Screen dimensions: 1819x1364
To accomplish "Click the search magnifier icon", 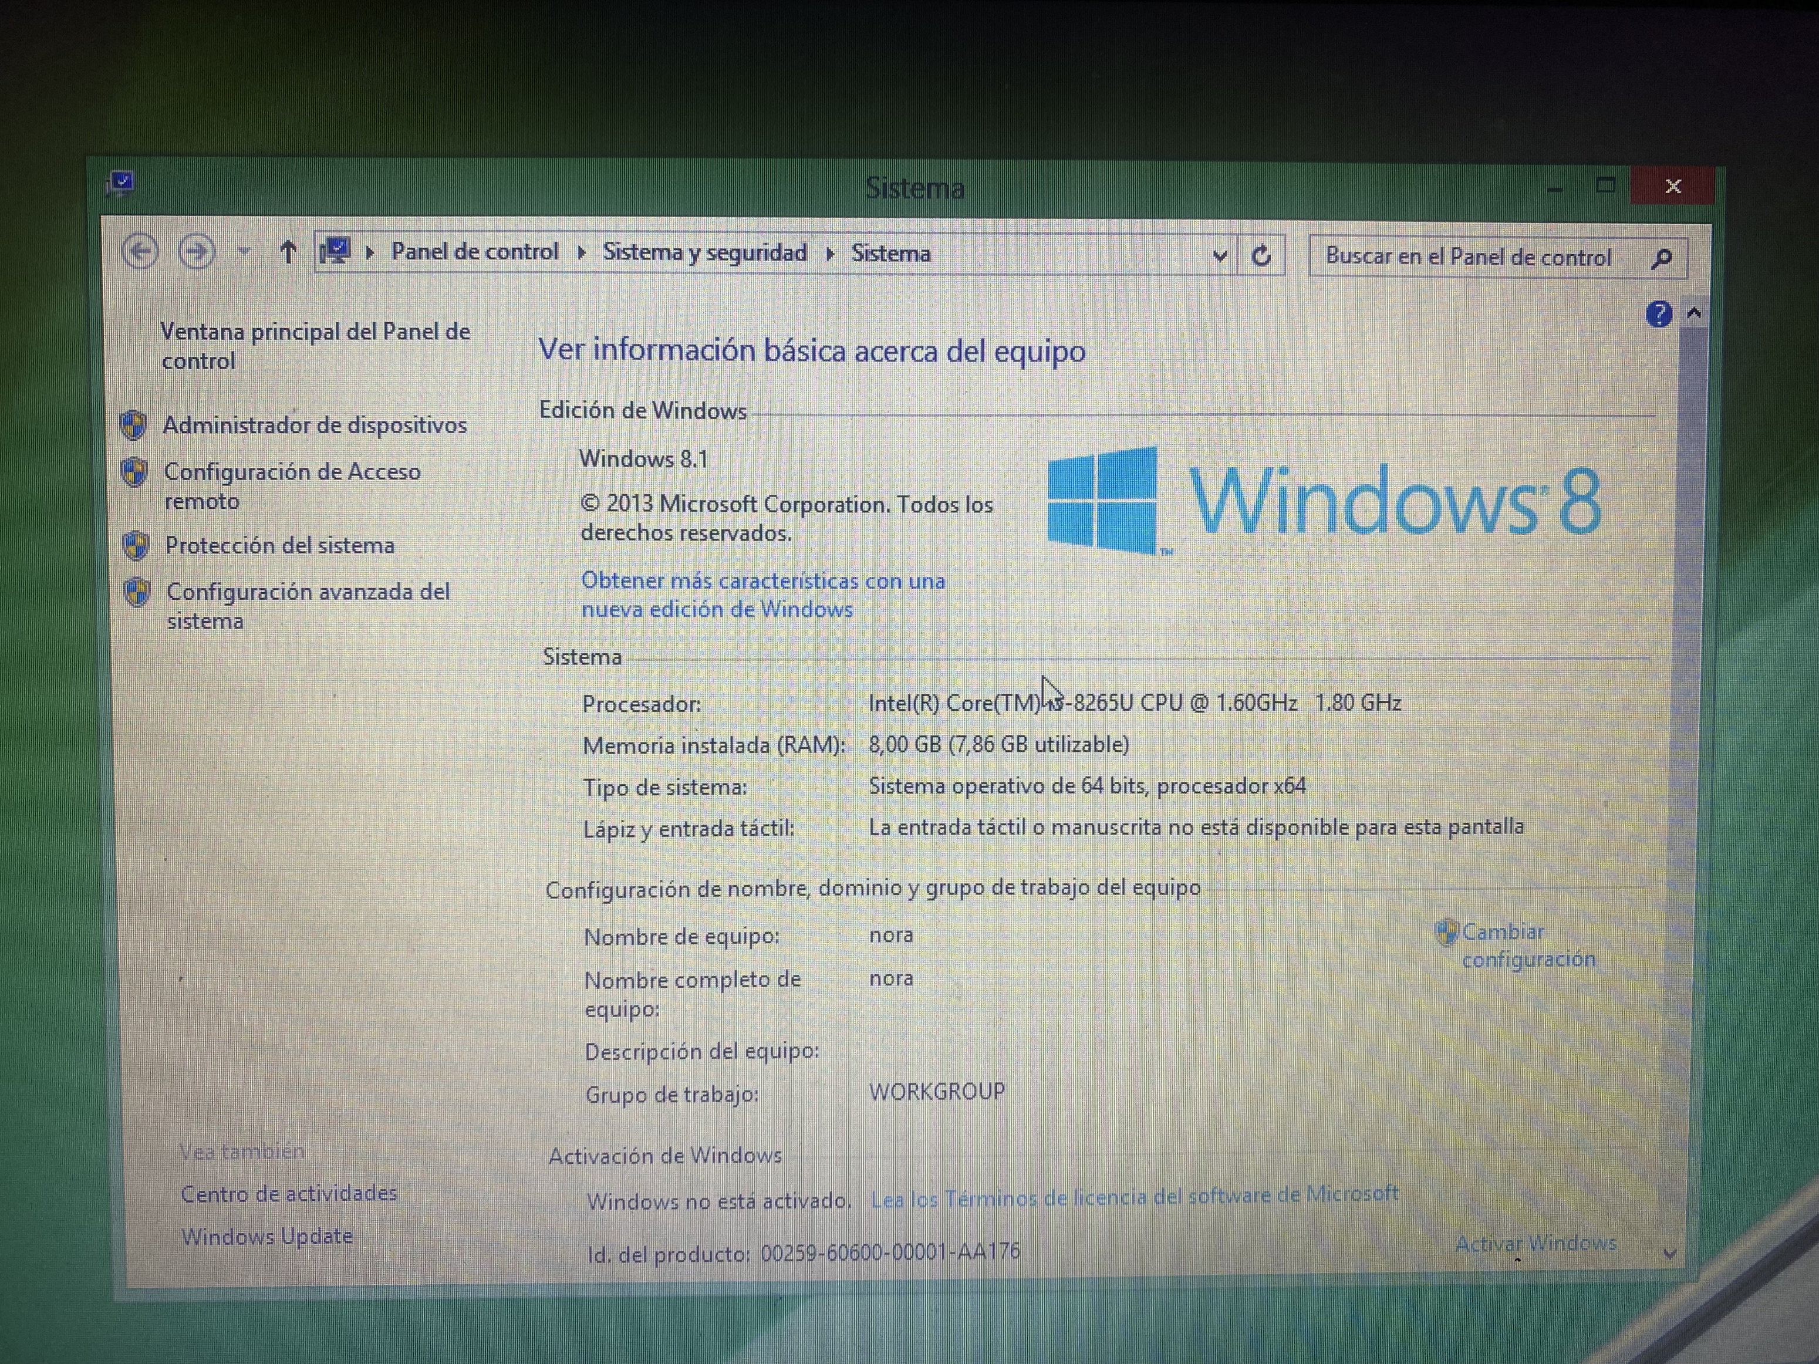I will [x=1661, y=258].
